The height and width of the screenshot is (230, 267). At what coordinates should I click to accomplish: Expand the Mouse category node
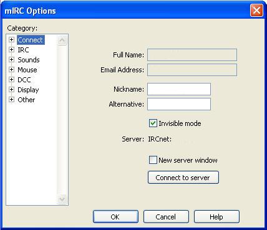(x=11, y=69)
